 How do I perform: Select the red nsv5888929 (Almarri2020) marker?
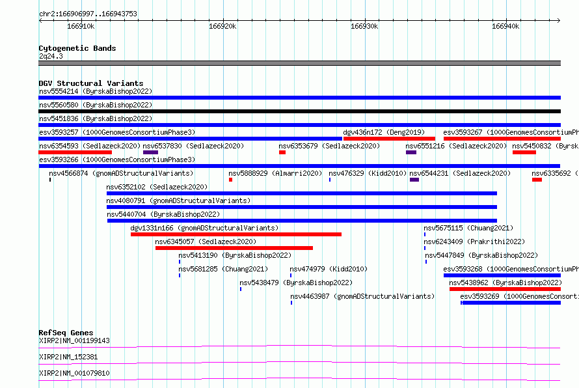pyautogui.click(x=230, y=180)
